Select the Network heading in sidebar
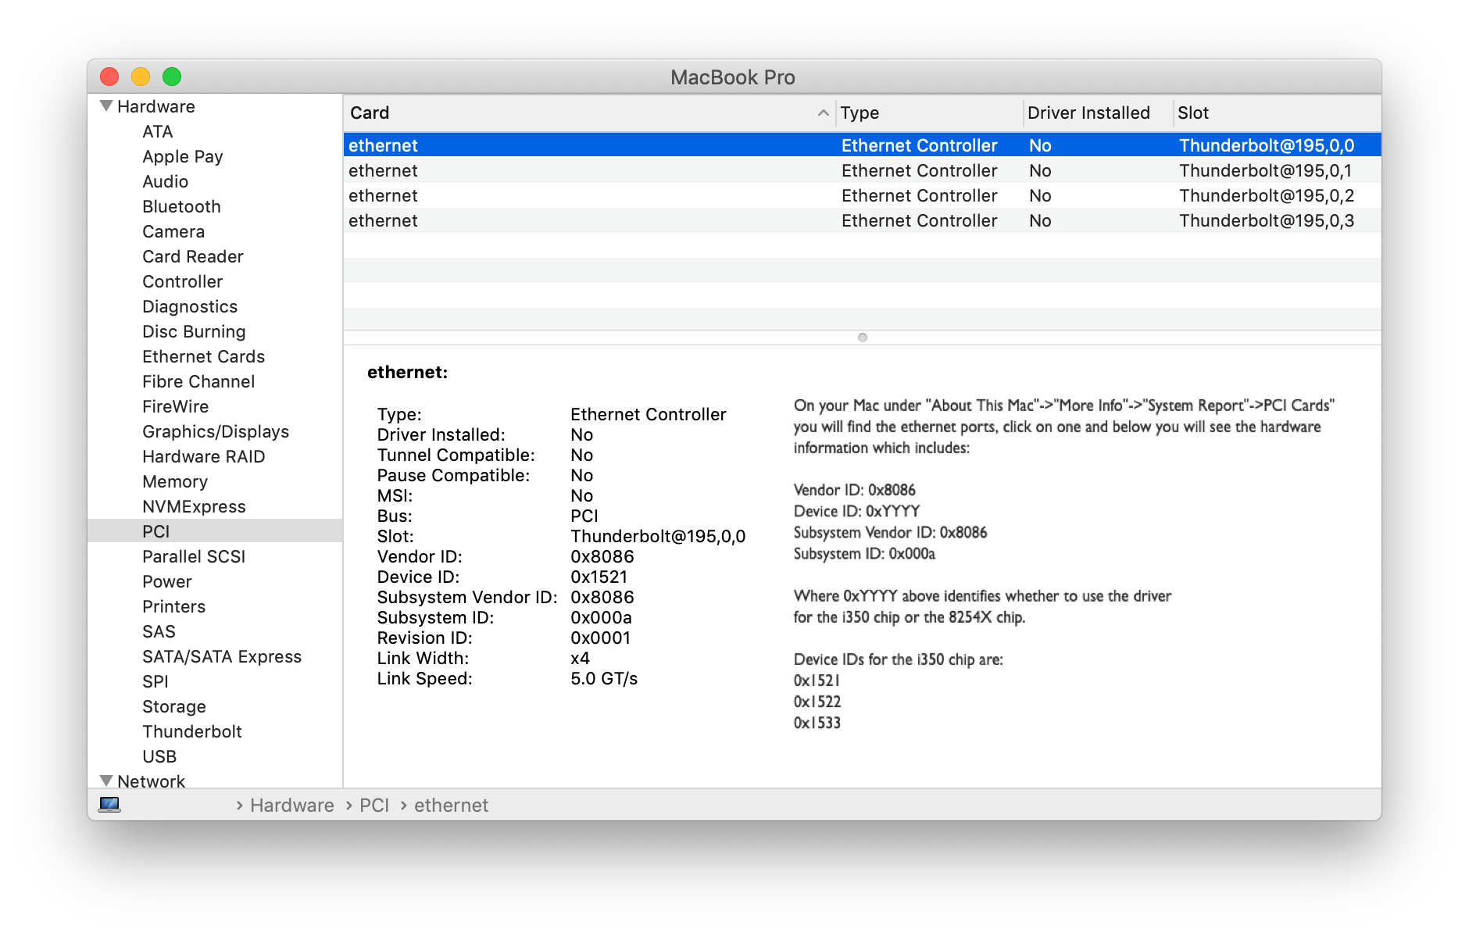 tap(152, 781)
